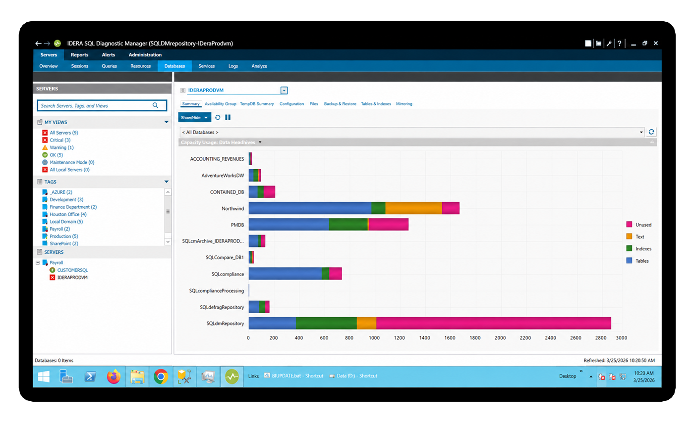Click the pink Unused legend swatch

629,225
